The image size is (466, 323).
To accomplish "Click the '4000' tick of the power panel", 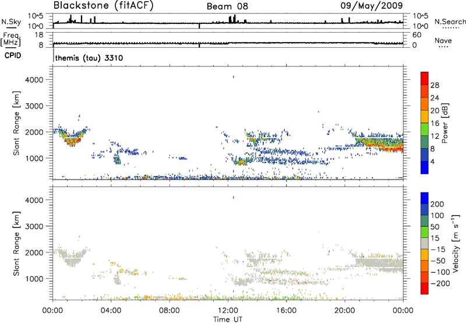I will point(34,80).
